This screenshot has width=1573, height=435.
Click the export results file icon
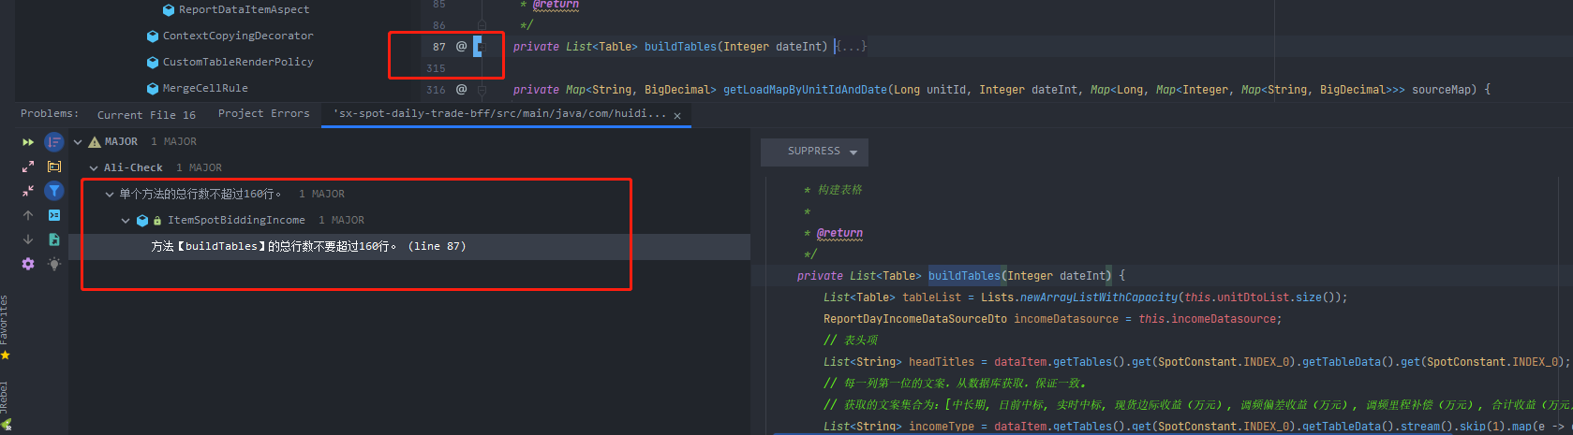(x=53, y=239)
